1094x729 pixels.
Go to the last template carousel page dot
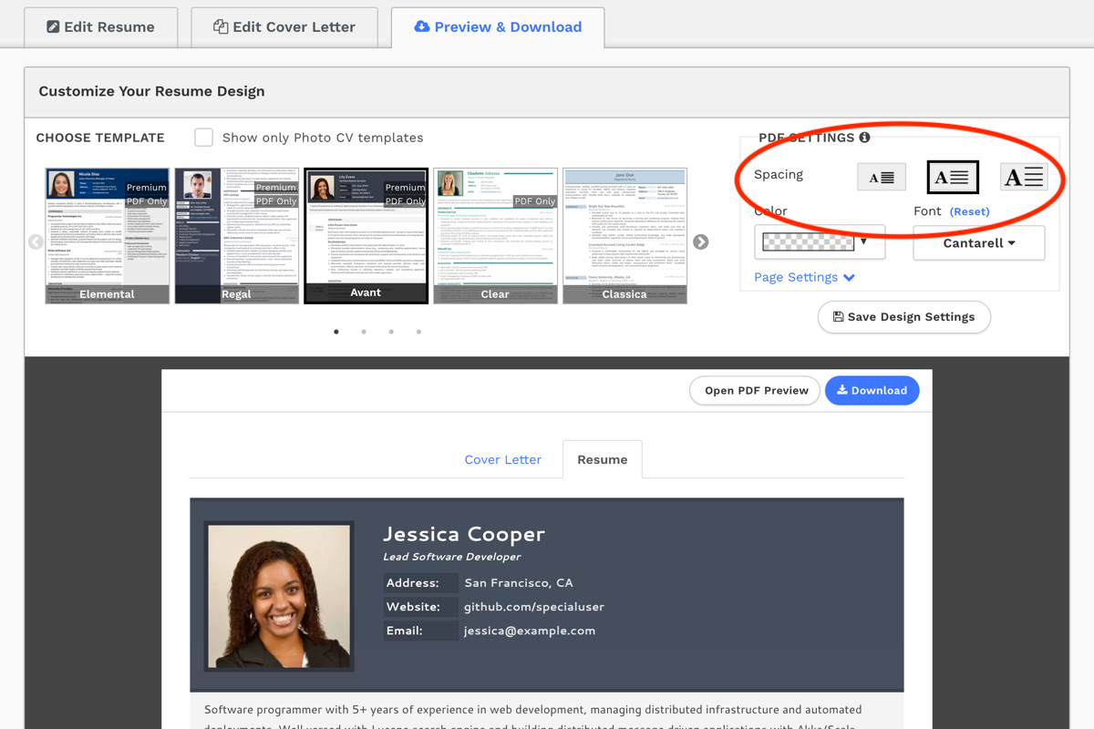click(418, 332)
